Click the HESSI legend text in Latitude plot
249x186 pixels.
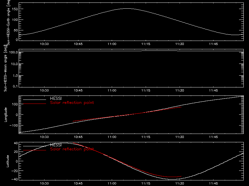tap(56, 145)
